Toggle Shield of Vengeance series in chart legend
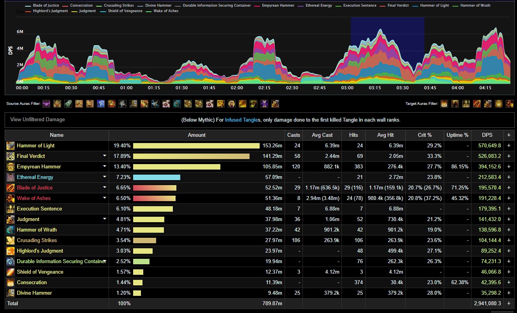The height and width of the screenshot is (313, 517). [121, 11]
